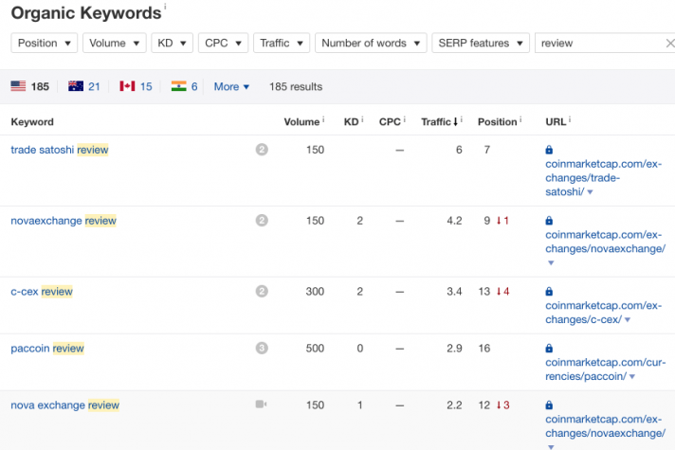Click the URL column header
The height and width of the screenshot is (450, 675).
point(556,122)
